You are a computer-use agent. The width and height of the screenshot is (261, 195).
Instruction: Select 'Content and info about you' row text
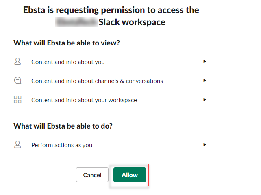(x=68, y=62)
